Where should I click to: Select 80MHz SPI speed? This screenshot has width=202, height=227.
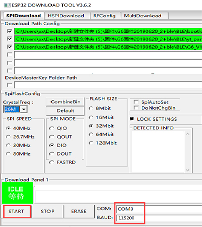pos(18,154)
